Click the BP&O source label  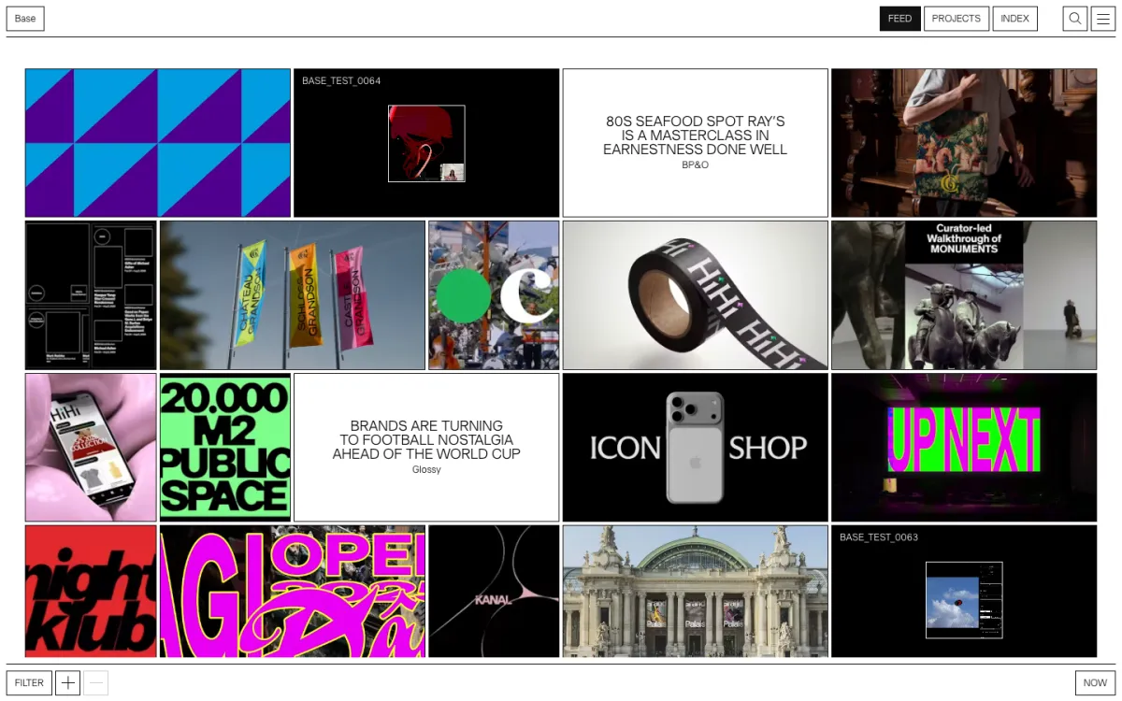point(696,165)
